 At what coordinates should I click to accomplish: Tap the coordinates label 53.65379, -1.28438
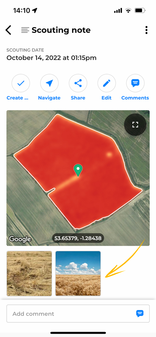click(78, 238)
